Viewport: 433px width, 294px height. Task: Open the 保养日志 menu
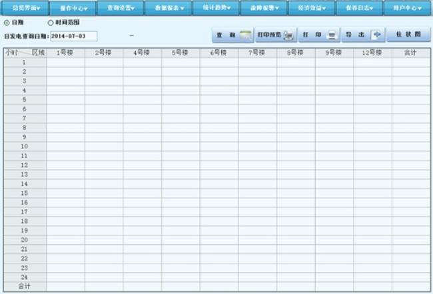point(360,8)
